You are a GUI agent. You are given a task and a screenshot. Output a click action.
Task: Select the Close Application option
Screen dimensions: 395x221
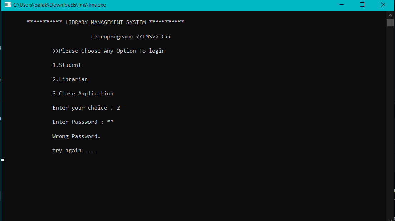tap(83, 93)
